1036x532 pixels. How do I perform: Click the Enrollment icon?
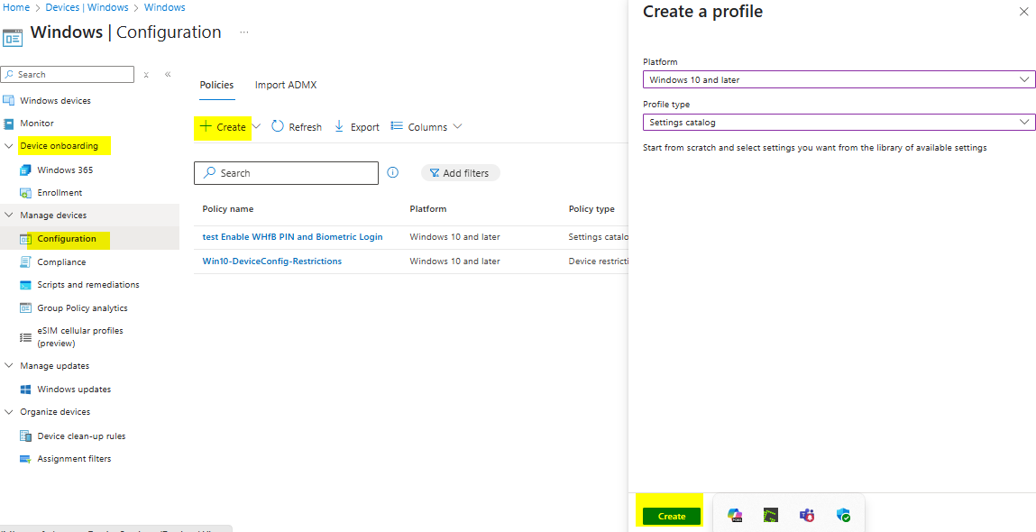(26, 193)
